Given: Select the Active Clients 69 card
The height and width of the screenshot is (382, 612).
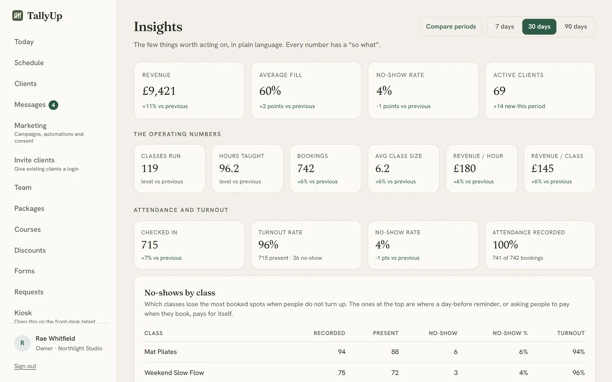Looking at the screenshot, I should tap(540, 91).
